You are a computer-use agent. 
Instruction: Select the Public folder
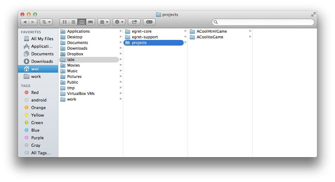point(89,82)
